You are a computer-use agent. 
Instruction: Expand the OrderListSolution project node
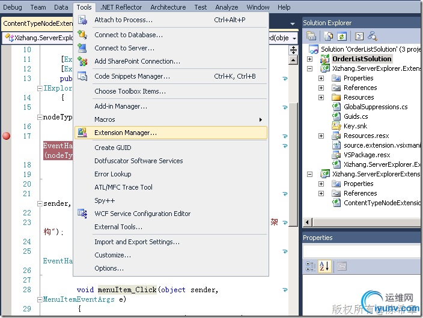coord(309,59)
